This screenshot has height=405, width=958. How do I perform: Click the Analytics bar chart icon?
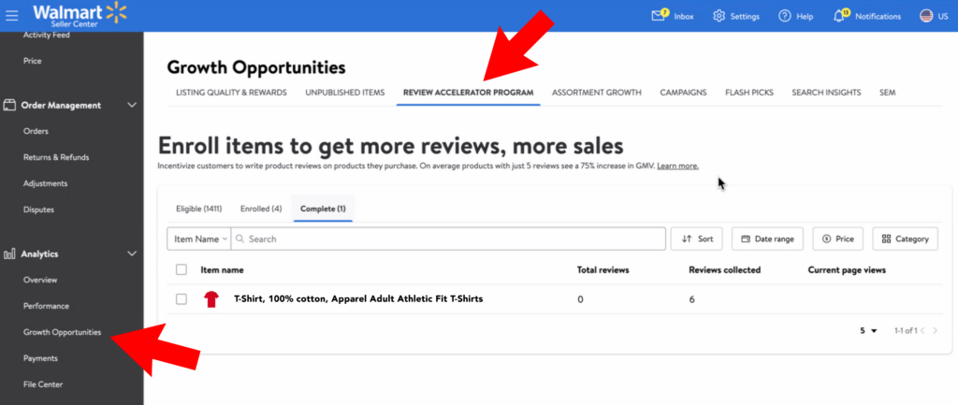pyautogui.click(x=9, y=253)
